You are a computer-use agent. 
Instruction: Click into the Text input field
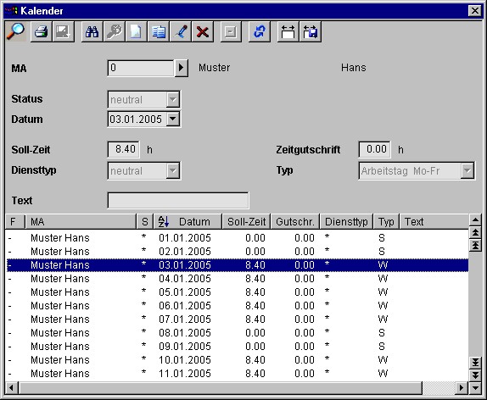click(x=178, y=201)
